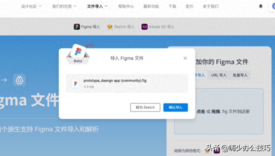
Task: Click the Figma file icon beside prototype_daangn
Action: [x=76, y=83]
